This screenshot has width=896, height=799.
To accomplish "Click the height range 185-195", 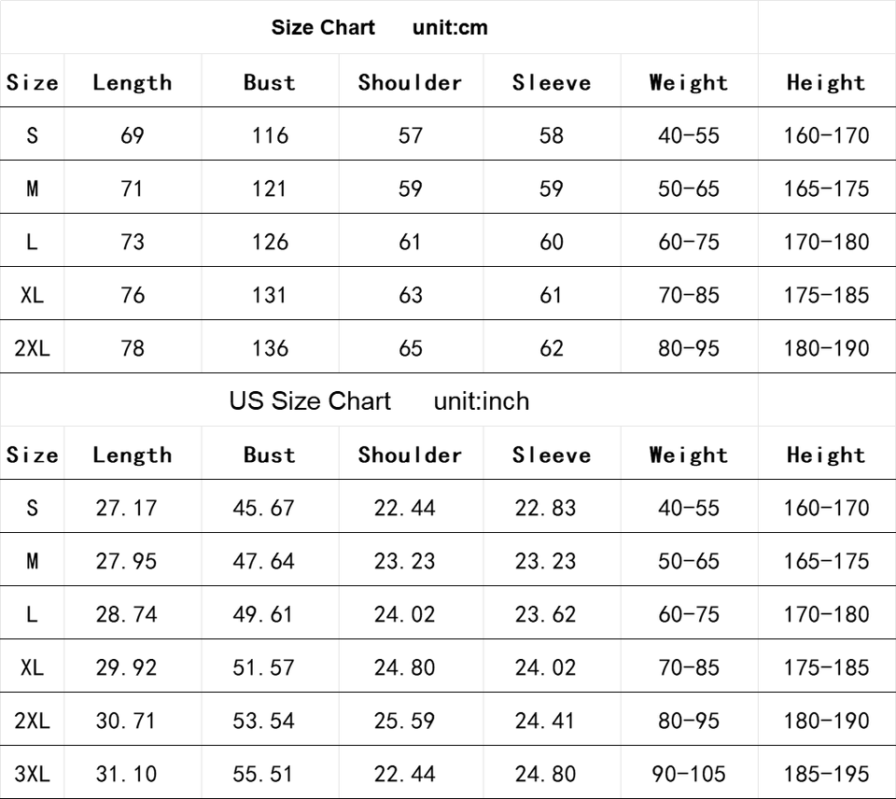I will [827, 774].
